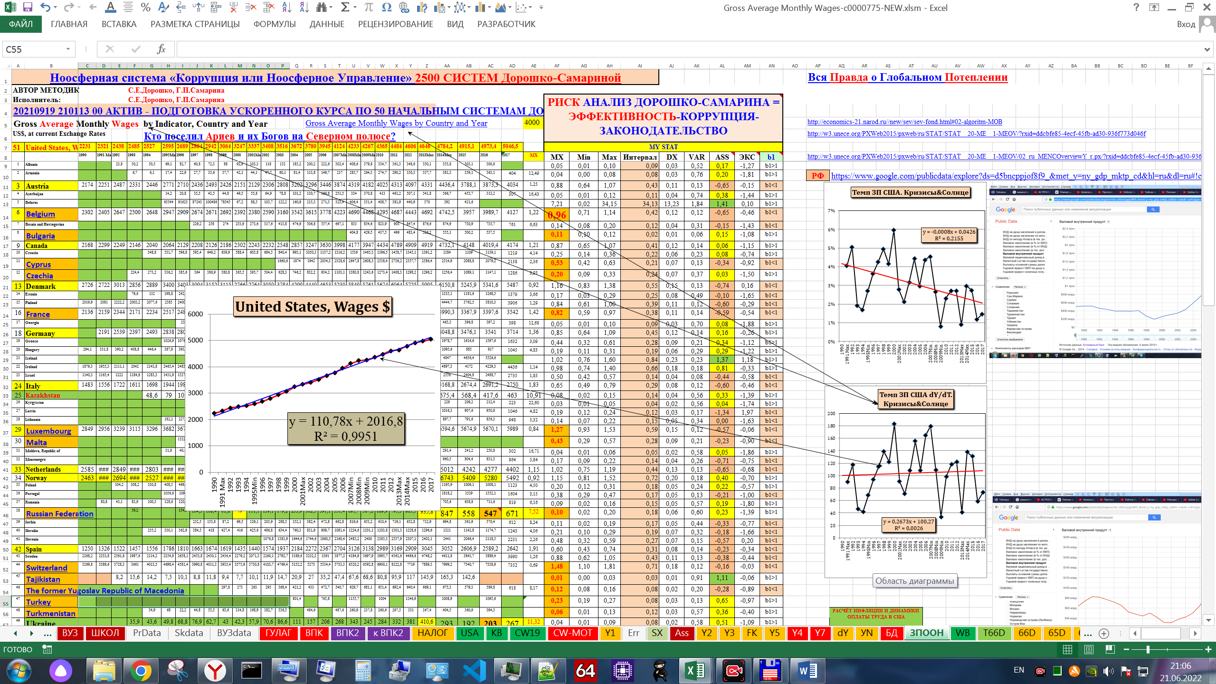1216x684 pixels.
Task: Click the Undo arrow icon
Action: [45, 7]
